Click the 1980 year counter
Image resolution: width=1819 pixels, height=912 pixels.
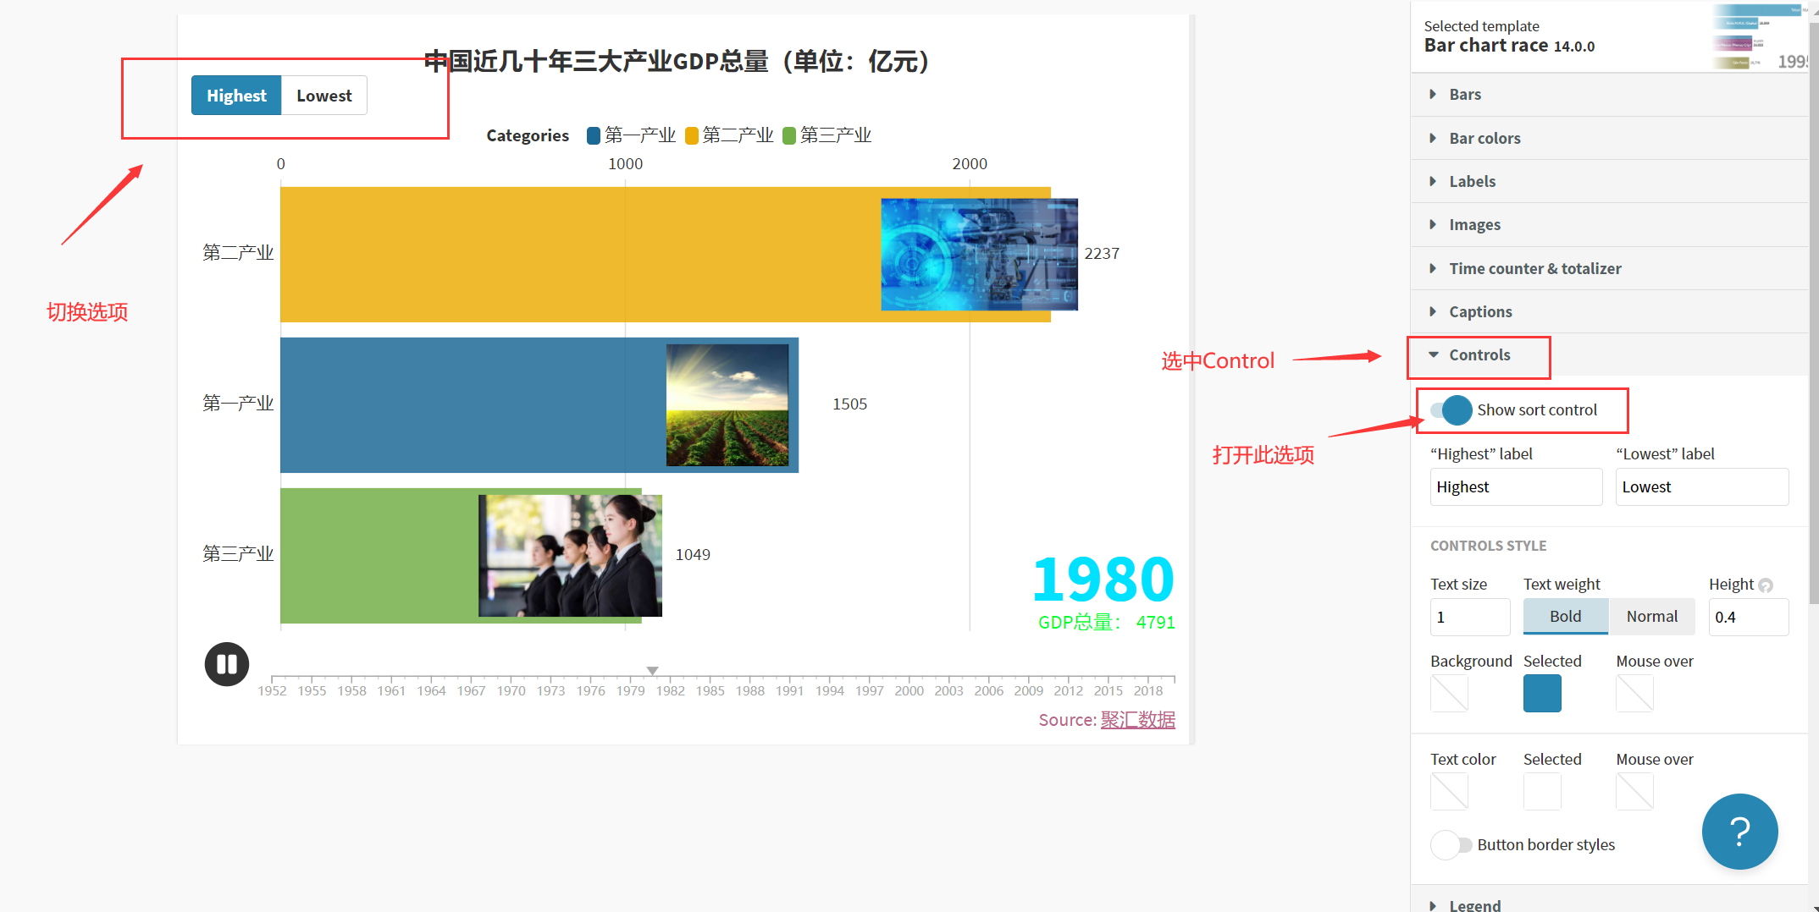coord(1103,580)
